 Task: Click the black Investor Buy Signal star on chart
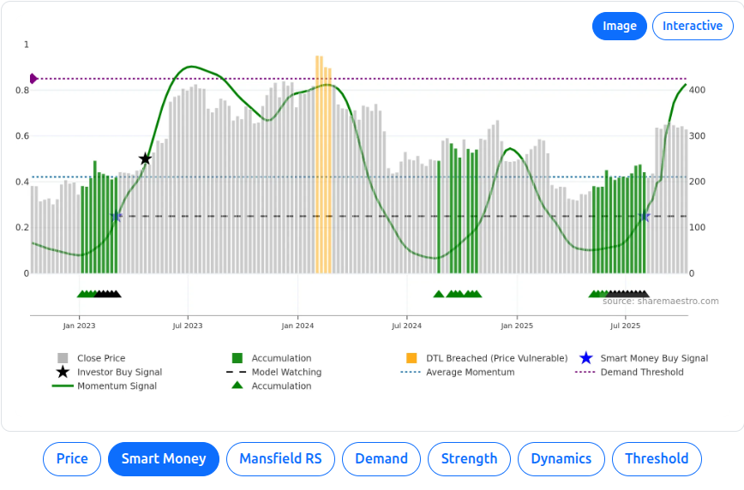[x=145, y=158]
